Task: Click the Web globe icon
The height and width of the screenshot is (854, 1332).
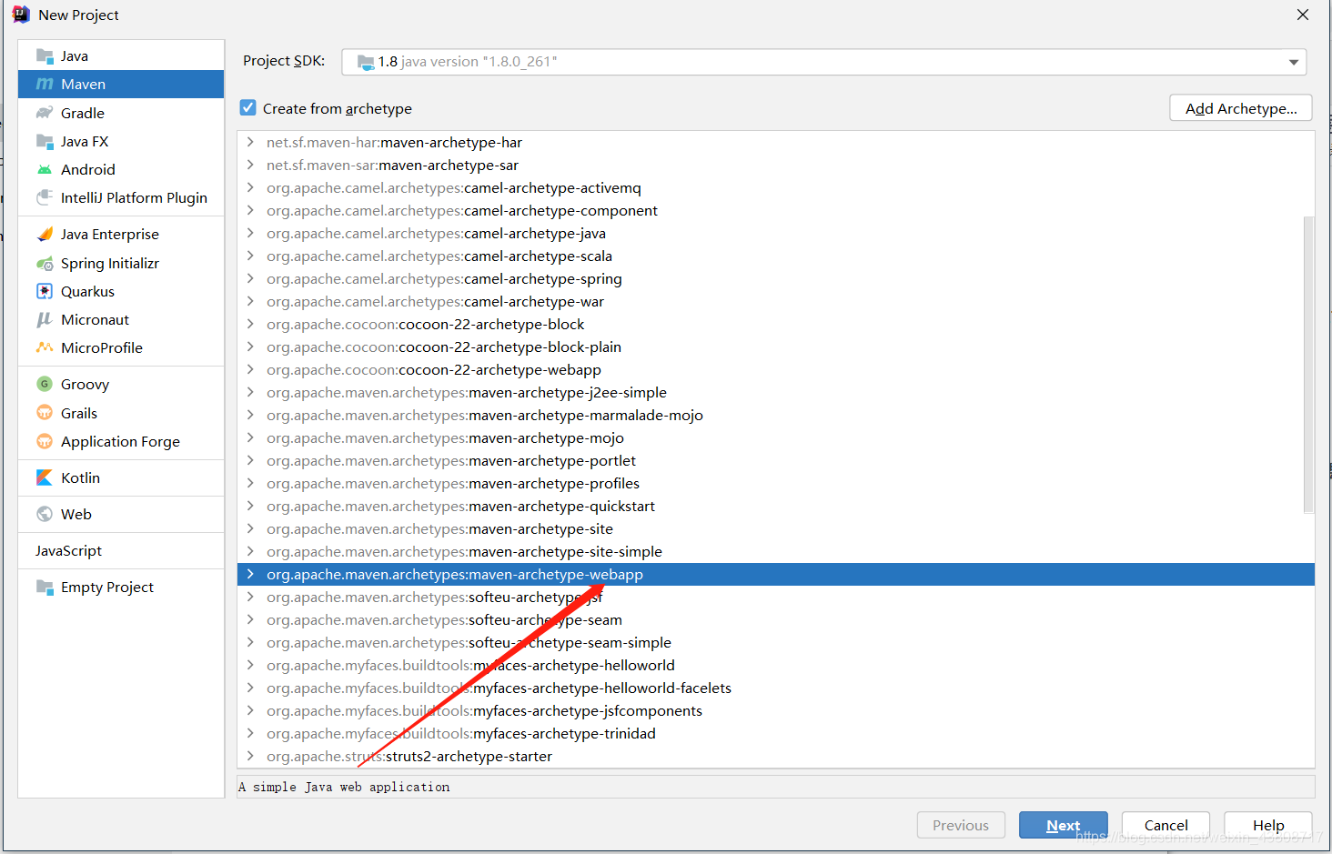Action: point(45,514)
